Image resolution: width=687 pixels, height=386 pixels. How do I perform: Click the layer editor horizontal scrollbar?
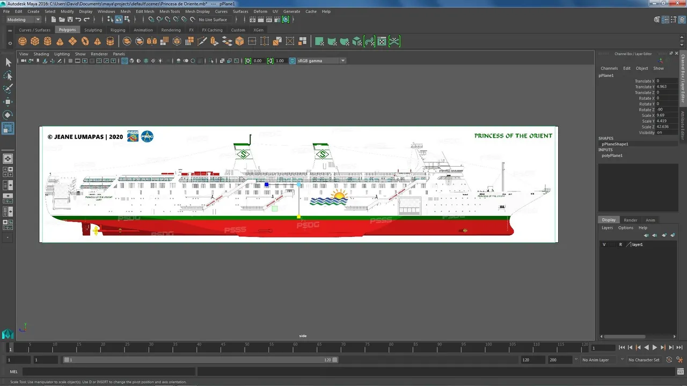click(x=624, y=337)
